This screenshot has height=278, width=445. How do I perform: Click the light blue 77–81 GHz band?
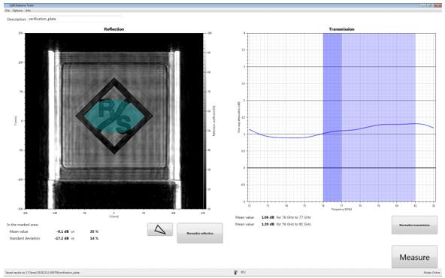point(379,117)
